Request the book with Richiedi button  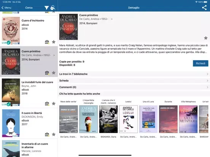(200, 63)
